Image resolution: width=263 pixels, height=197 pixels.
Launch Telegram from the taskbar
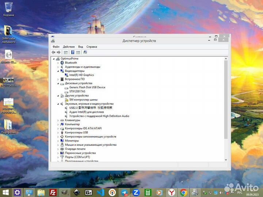click(x=124, y=192)
